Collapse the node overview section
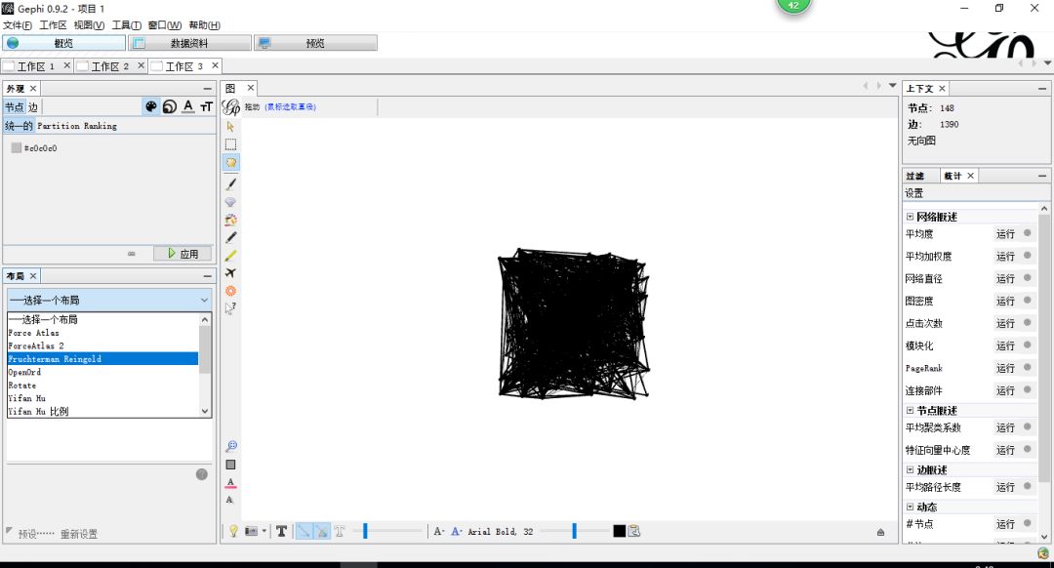The image size is (1054, 568). [910, 410]
